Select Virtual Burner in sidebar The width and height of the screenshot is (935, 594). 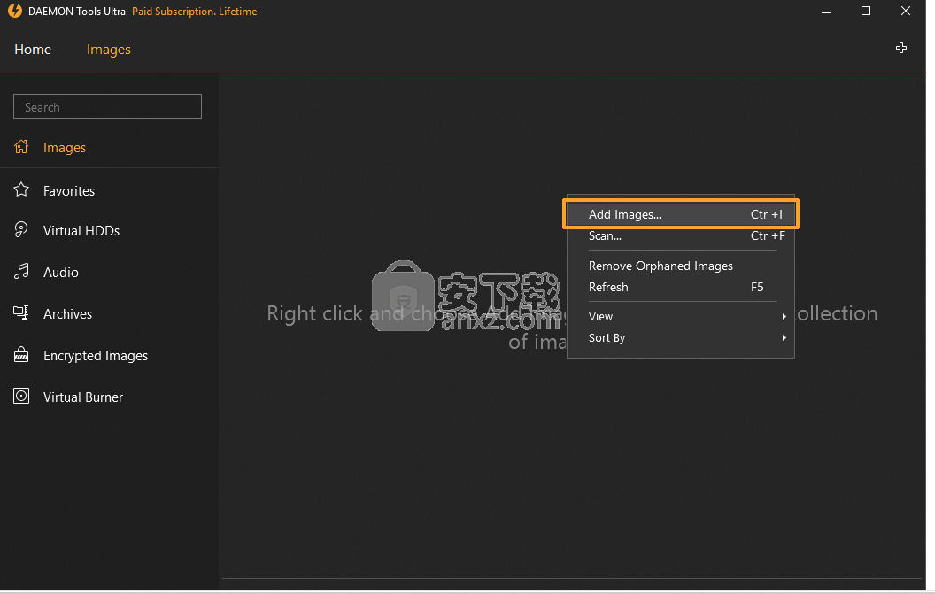(x=83, y=397)
